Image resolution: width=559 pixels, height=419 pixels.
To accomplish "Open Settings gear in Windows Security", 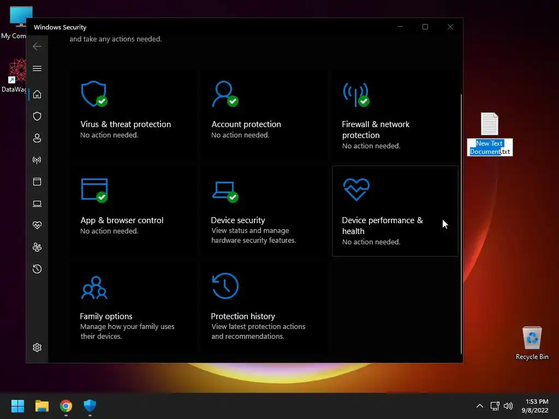I will click(37, 348).
